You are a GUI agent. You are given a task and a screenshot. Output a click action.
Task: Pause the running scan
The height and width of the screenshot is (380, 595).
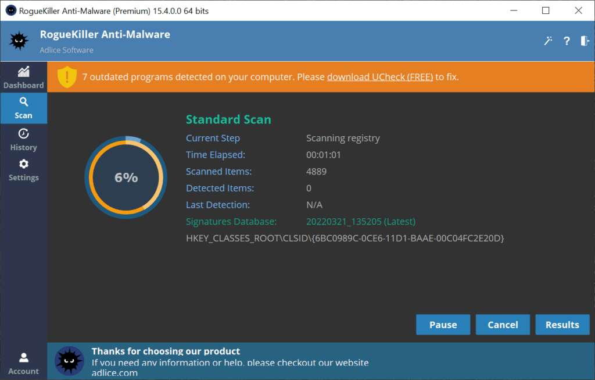(443, 325)
